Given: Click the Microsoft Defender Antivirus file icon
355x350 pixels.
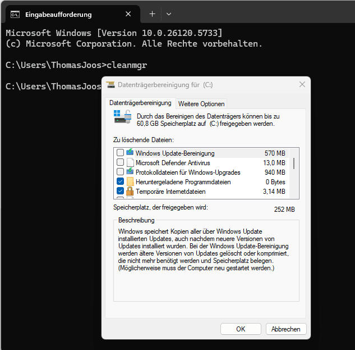Looking at the screenshot, I should coord(130,162).
